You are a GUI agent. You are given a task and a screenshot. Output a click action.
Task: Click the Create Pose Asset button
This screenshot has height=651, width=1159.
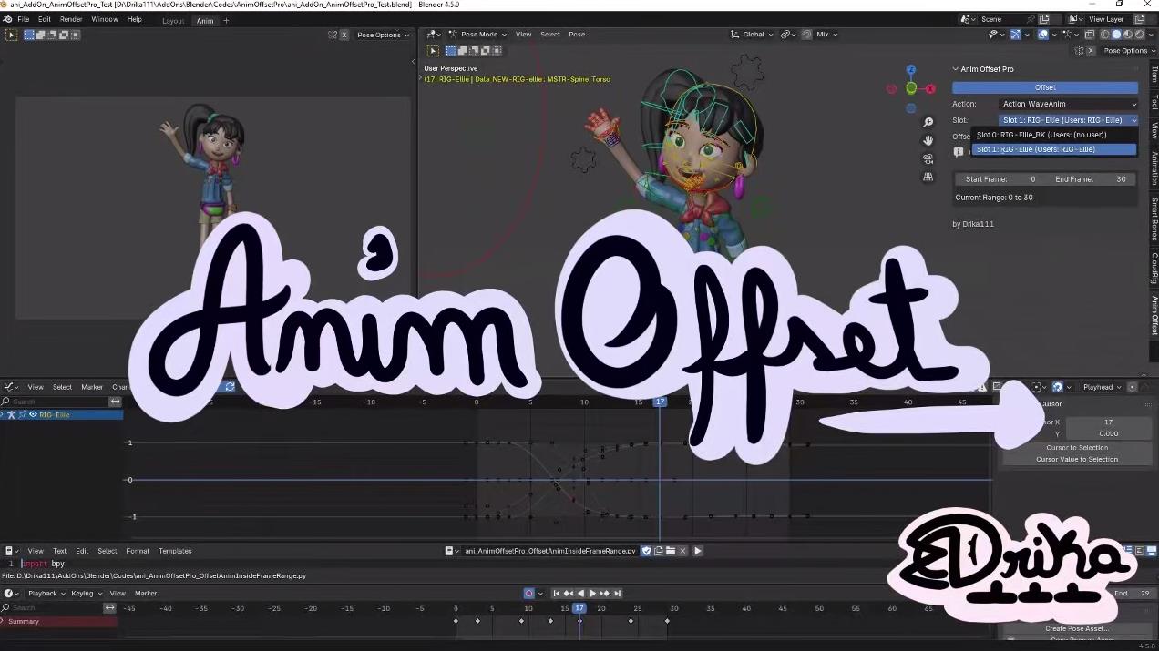1076,628
